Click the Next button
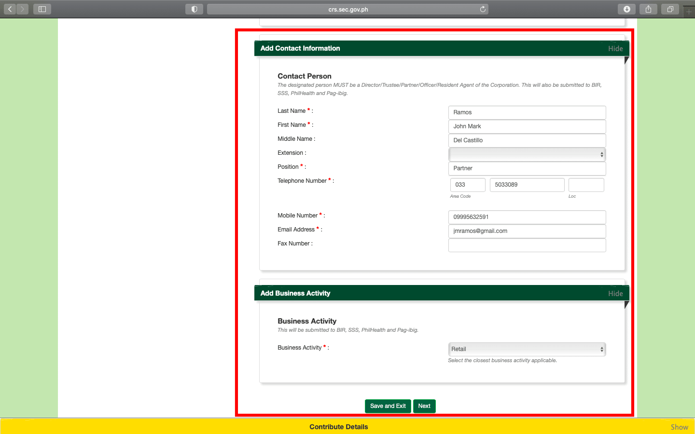Image resolution: width=695 pixels, height=434 pixels. coord(424,406)
